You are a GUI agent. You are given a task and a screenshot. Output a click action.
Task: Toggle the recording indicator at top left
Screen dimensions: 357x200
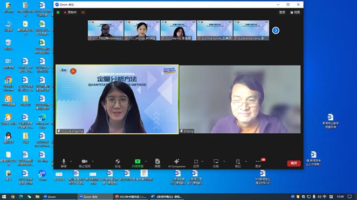point(70,12)
